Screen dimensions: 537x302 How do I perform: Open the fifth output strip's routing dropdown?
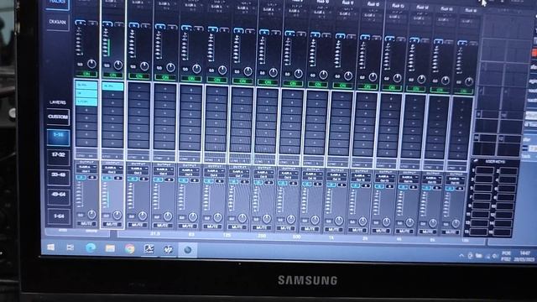pyautogui.click(x=188, y=169)
